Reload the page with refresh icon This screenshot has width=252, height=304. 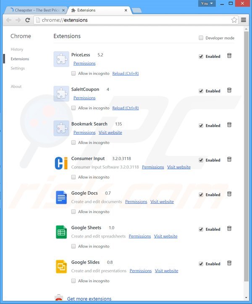tap(28, 20)
